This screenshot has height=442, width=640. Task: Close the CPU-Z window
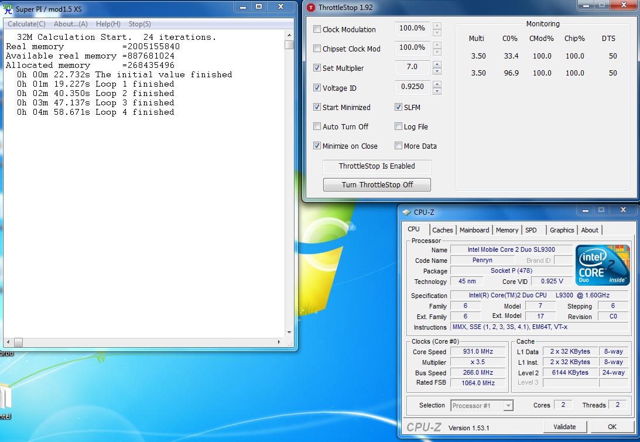(x=623, y=210)
